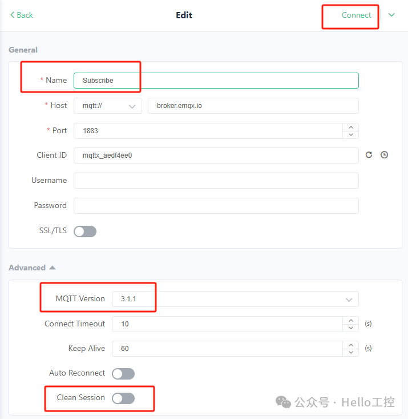408x419 pixels.
Task: Click the clock icon beside Client ID
Action: pyautogui.click(x=384, y=155)
